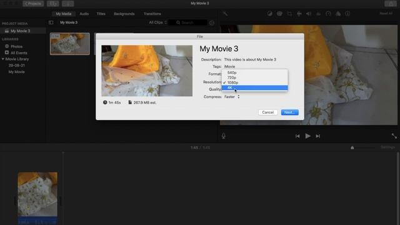Open the clip filter effects tool
The width and height of the screenshot is (400, 225).
pos(338,14)
